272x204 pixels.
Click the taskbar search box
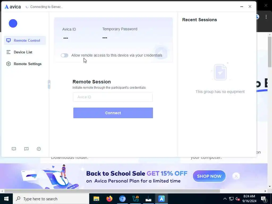51,199
